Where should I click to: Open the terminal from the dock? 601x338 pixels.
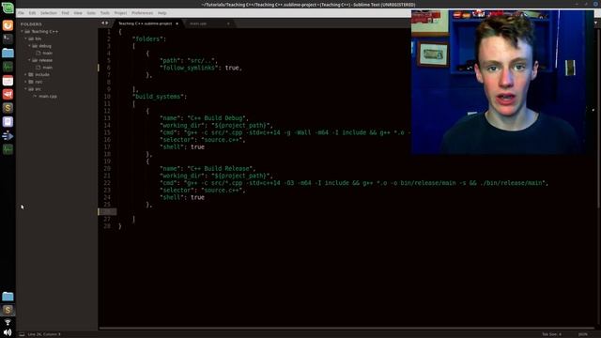coord(8,38)
